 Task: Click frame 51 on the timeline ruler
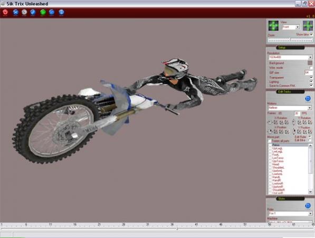pyautogui.click(x=245, y=224)
